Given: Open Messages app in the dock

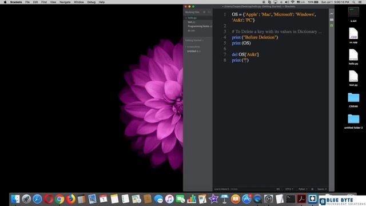Looking at the screenshot, I should click(x=158, y=199).
